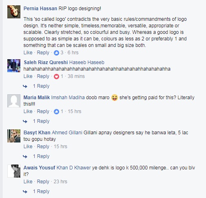Like Awais Yousuf's comment
Viewport: 206px width, 198px height.
[x=28, y=182]
